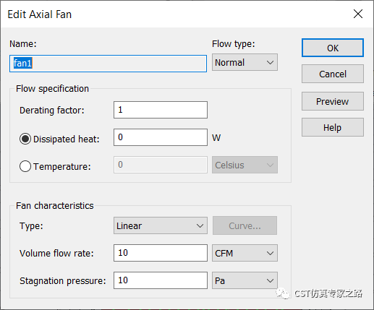Click into the Name field containing fan1

(x=108, y=64)
